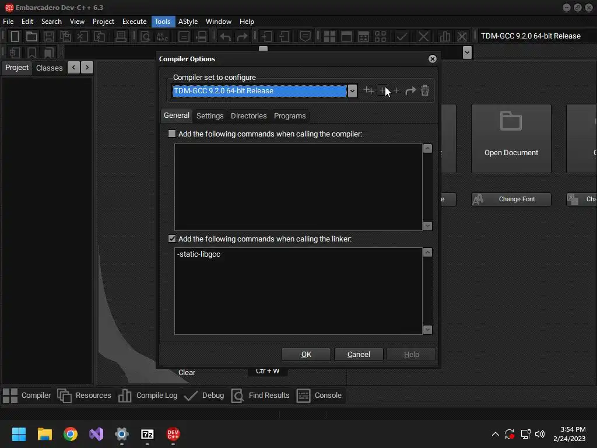Open the main toolbar compiler set dropdown
The height and width of the screenshot is (448, 597).
point(535,36)
